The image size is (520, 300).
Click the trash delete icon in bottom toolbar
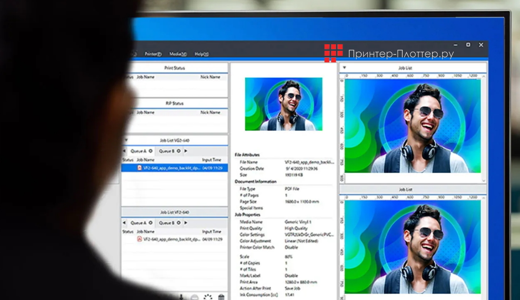click(x=221, y=297)
